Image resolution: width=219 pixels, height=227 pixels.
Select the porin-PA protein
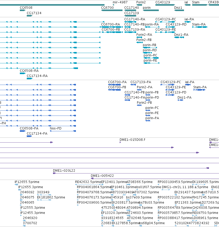148,121
